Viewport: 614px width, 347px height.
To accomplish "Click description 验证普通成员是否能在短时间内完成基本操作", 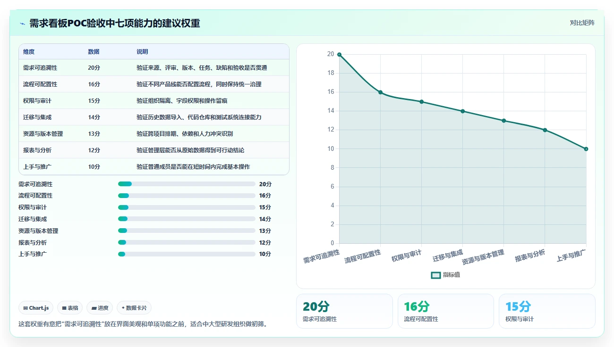I will point(193,167).
